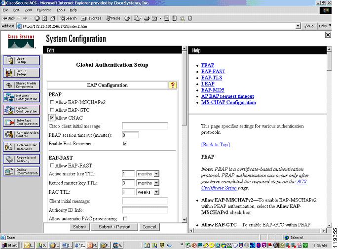
Task: Expand the Links toolbar chevron
Action: pyautogui.click(x=330, y=26)
